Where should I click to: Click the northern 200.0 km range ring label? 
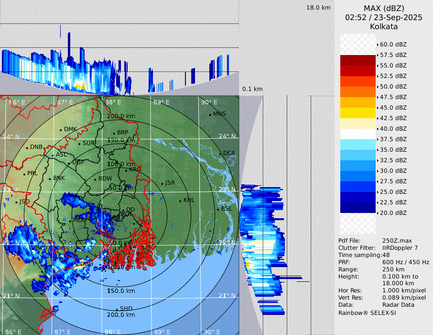tap(121, 116)
